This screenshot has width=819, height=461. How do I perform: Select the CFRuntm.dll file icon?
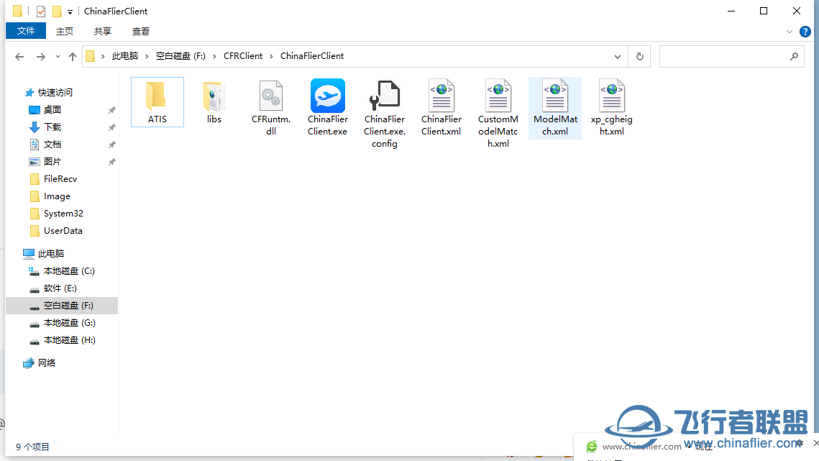(270, 96)
